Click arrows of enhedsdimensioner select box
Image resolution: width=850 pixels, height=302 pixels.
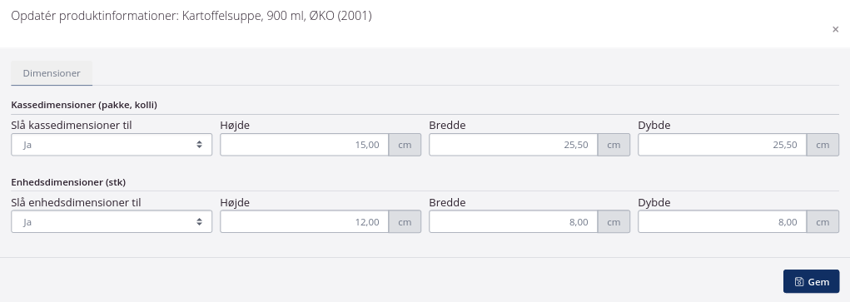[x=200, y=222]
